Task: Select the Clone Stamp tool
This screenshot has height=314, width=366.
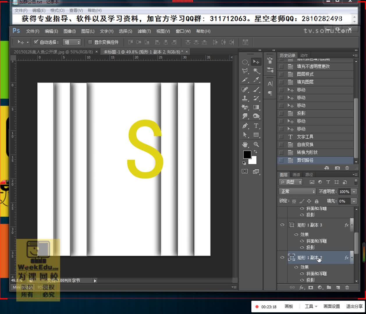Action: point(245,98)
